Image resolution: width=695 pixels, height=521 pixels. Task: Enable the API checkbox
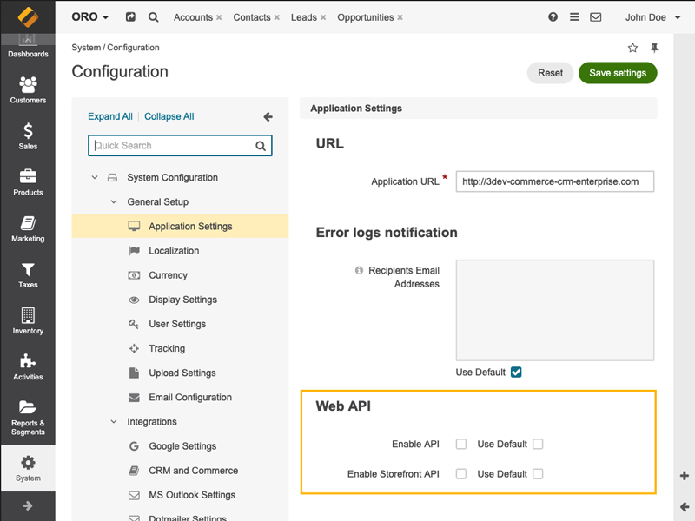pyautogui.click(x=461, y=444)
